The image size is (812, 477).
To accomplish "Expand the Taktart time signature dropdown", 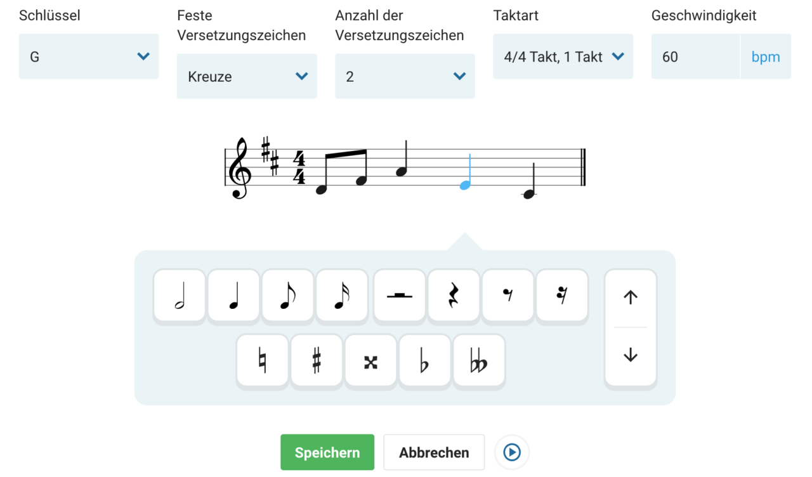I will 563,56.
